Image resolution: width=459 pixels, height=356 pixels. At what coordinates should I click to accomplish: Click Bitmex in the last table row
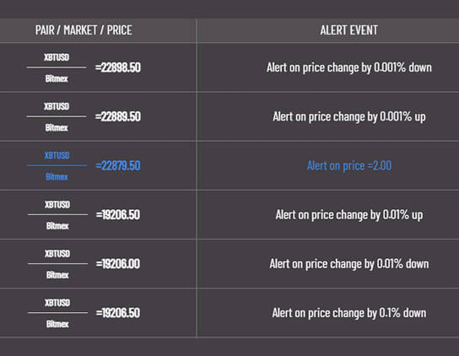(57, 324)
